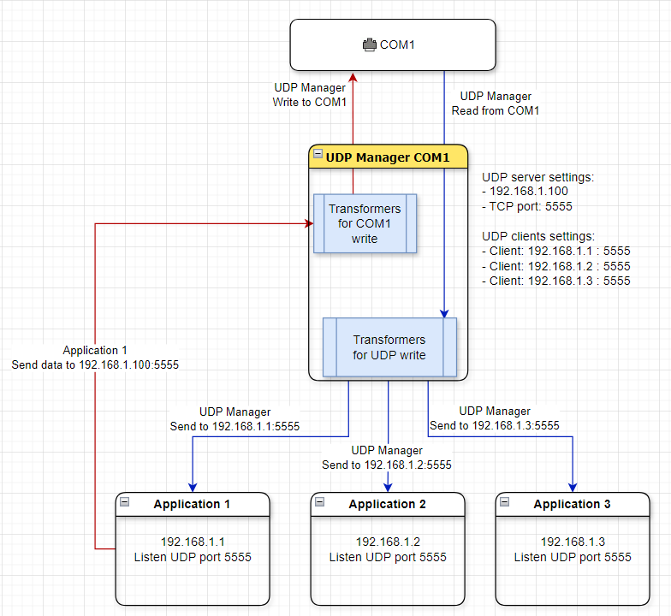Click the 'UDP server settings:' text
671x616 pixels.
[x=537, y=177]
